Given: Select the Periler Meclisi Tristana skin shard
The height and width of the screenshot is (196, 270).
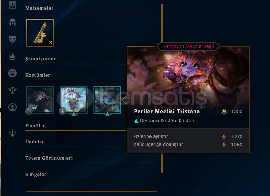Looking at the screenshot, I should 107,100.
